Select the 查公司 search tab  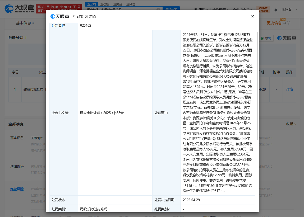pyautogui.click(x=91, y=4)
